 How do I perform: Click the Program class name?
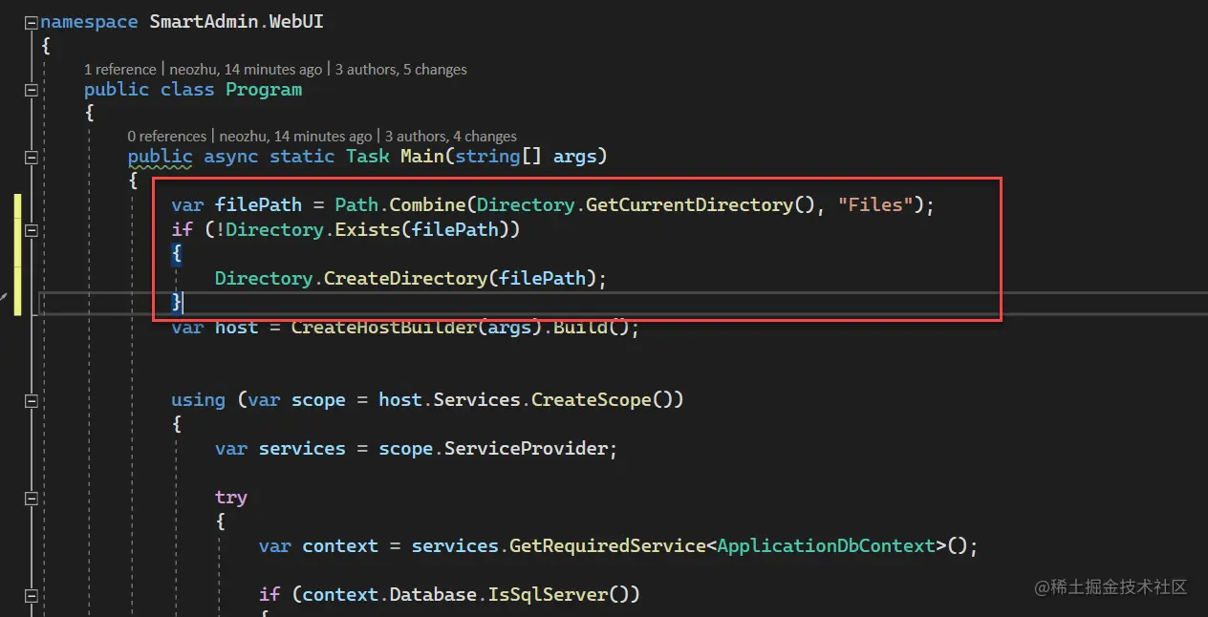(x=264, y=89)
